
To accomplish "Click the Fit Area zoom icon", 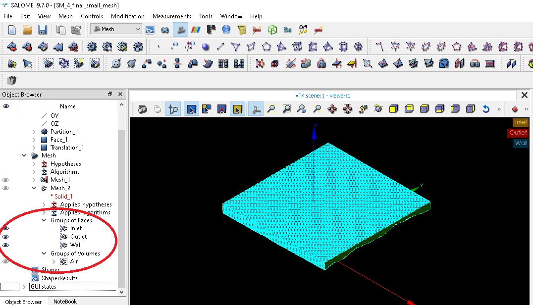I will tap(286, 109).
